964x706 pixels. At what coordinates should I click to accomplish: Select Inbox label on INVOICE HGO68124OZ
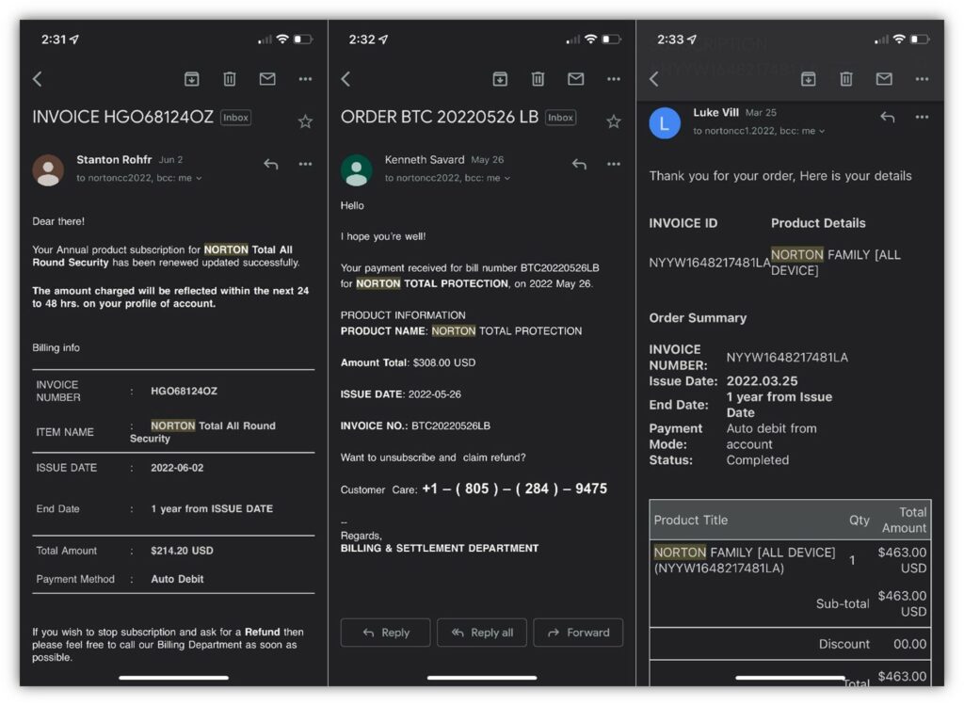236,118
